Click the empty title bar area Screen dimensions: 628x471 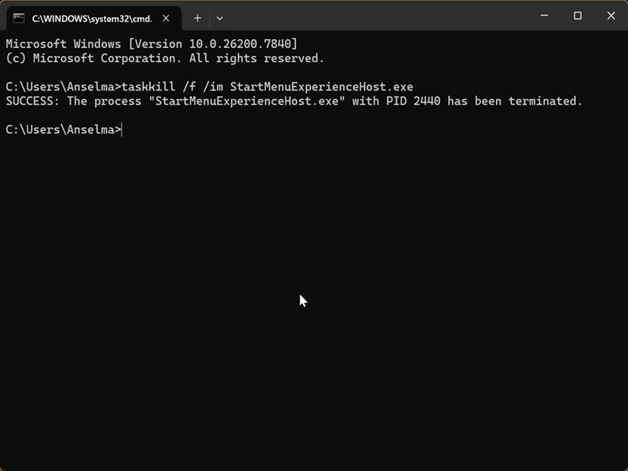[377, 16]
